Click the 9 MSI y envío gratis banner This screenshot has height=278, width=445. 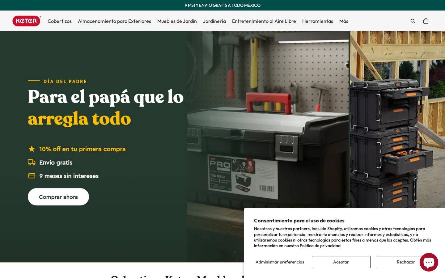pos(222,5)
